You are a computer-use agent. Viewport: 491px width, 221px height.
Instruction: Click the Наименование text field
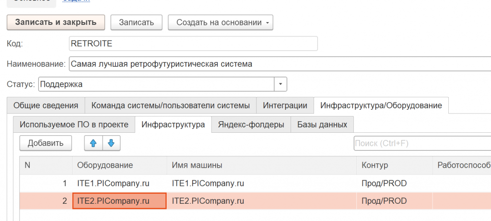[x=278, y=64]
